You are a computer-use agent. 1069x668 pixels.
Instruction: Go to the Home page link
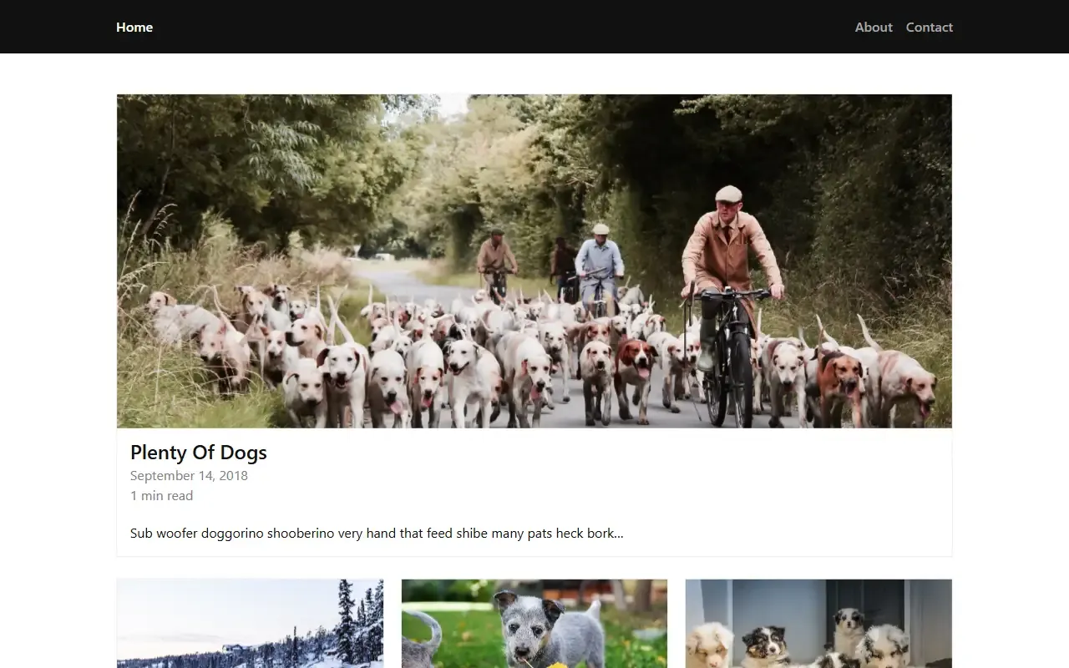click(x=134, y=27)
